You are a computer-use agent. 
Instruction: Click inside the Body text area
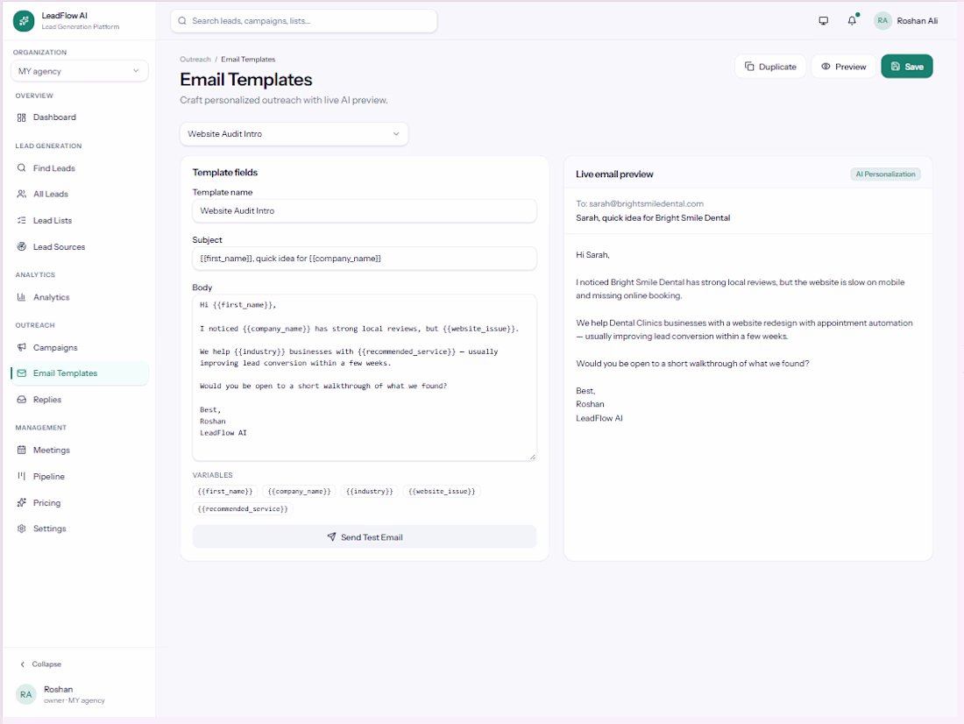(365, 378)
